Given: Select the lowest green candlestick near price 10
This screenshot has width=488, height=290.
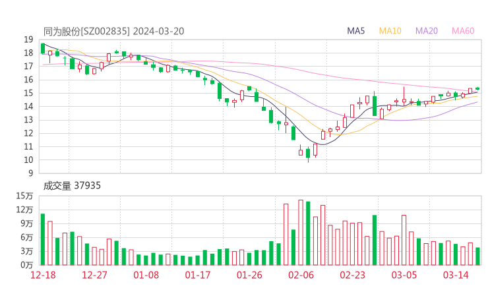Looking at the screenshot, I should pyautogui.click(x=308, y=154).
